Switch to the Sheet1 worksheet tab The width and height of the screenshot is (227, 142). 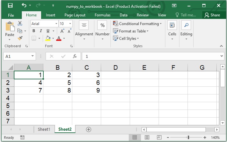click(x=44, y=129)
